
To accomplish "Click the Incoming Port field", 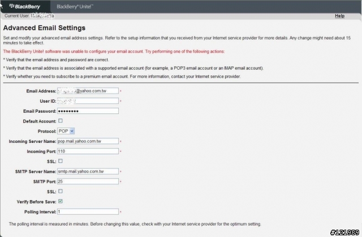I will pos(88,151).
